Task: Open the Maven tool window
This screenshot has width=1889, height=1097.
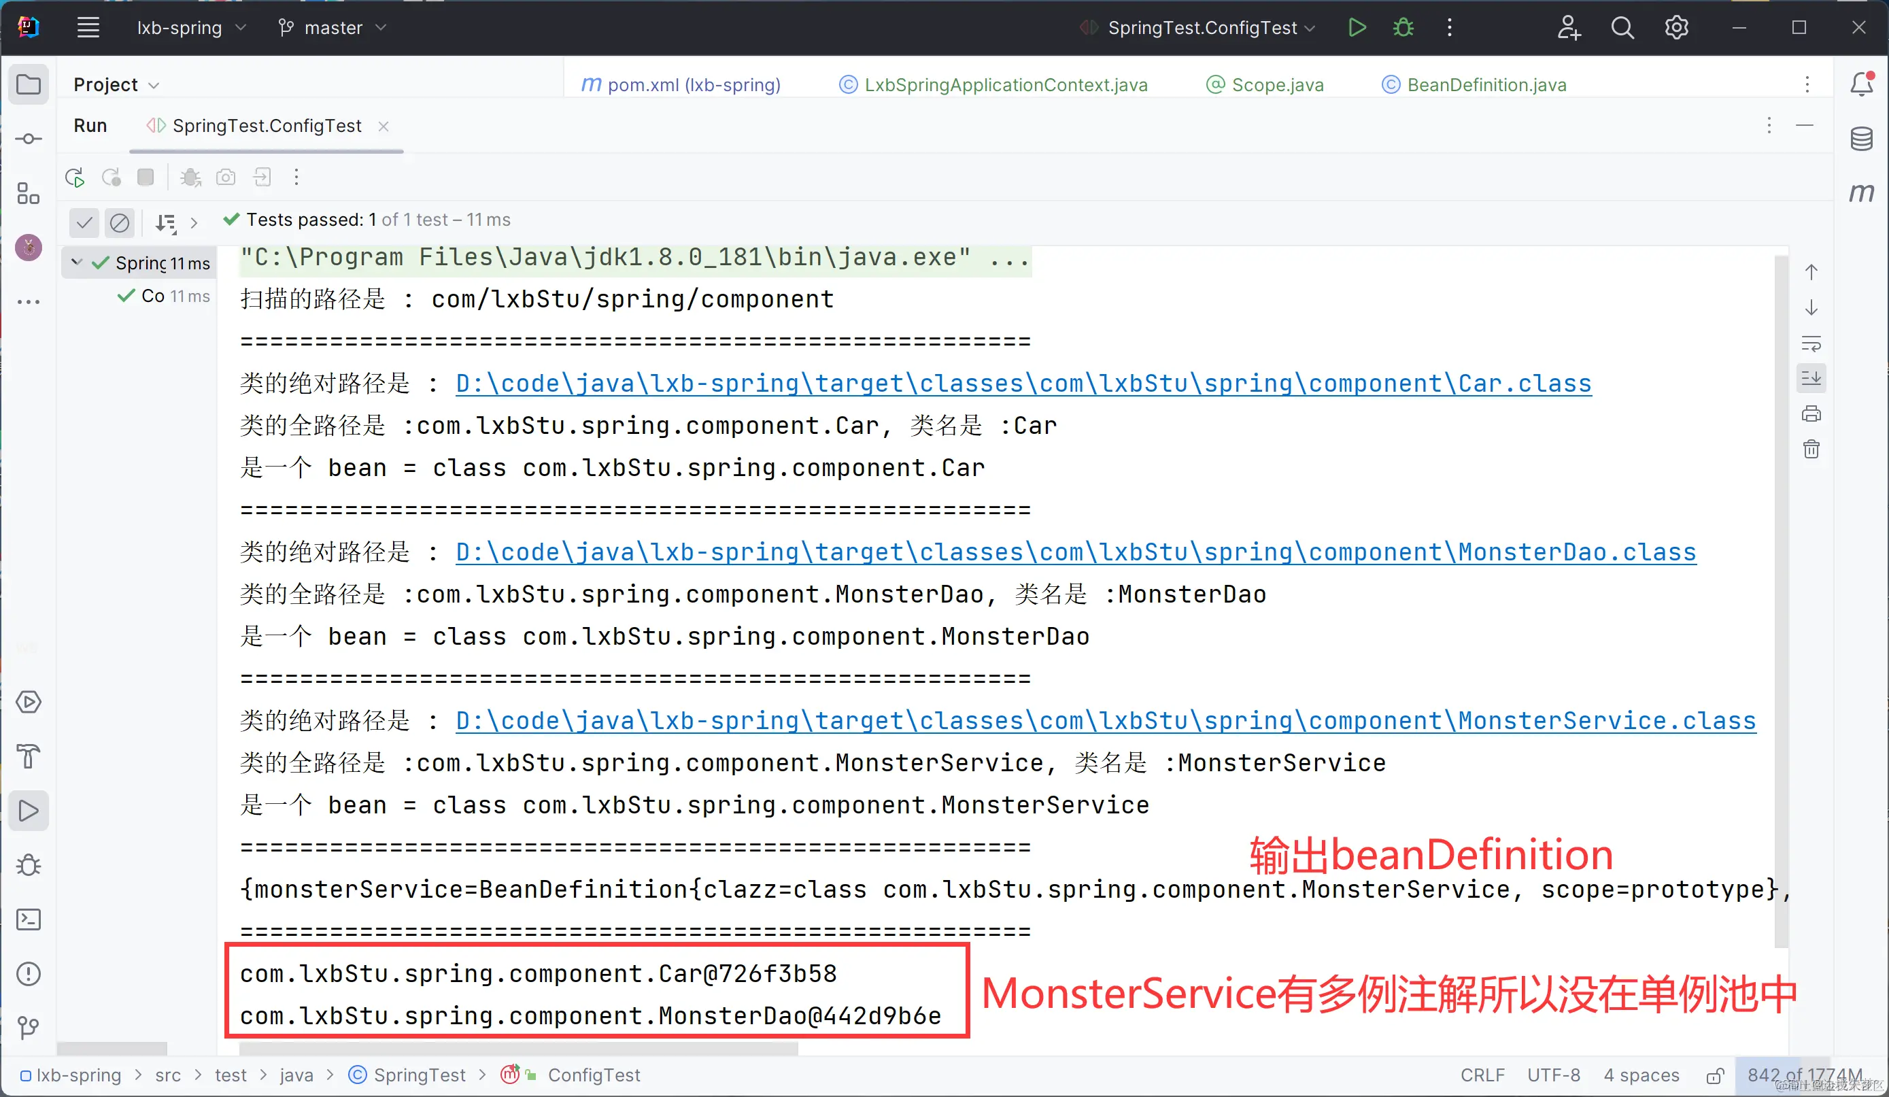Action: click(1861, 192)
